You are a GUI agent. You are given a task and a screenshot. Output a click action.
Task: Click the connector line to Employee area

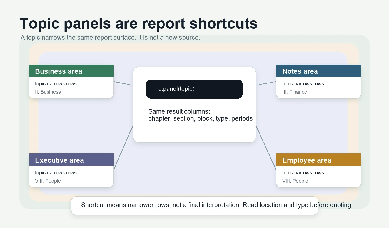point(266,148)
